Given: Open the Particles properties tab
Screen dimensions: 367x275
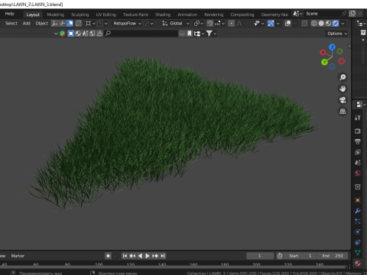Looking at the screenshot, I should (x=358, y=222).
